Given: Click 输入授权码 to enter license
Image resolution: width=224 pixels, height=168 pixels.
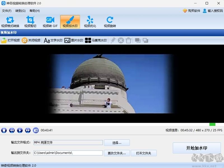Looking at the screenshot, I should (x=213, y=11).
